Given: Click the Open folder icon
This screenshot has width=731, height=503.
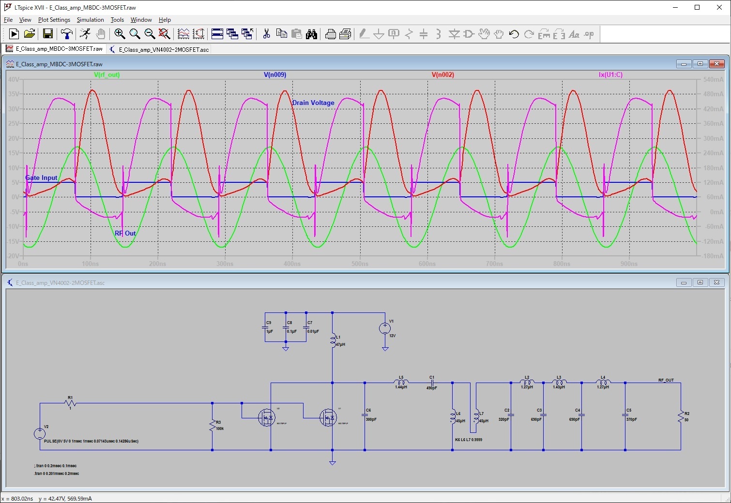Looking at the screenshot, I should pos(29,34).
